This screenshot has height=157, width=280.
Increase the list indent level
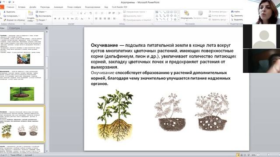tap(114, 13)
